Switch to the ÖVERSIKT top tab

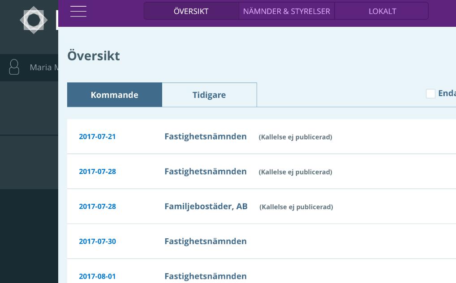[191, 11]
